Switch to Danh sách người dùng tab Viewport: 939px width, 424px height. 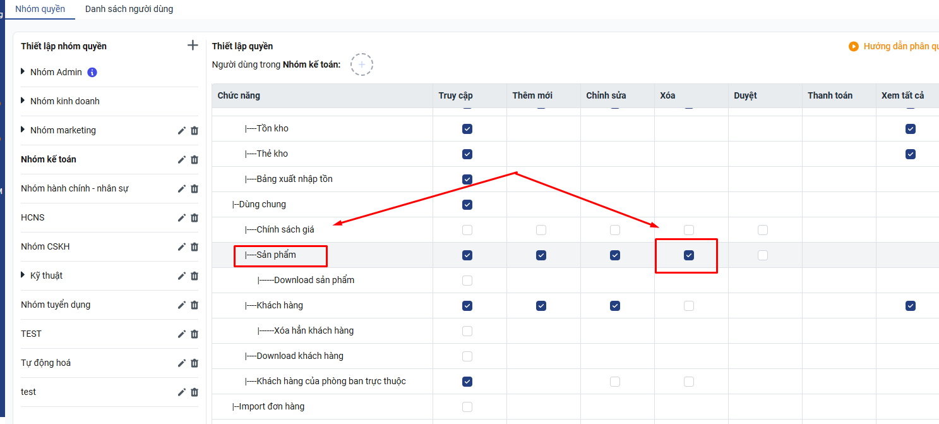coord(129,9)
